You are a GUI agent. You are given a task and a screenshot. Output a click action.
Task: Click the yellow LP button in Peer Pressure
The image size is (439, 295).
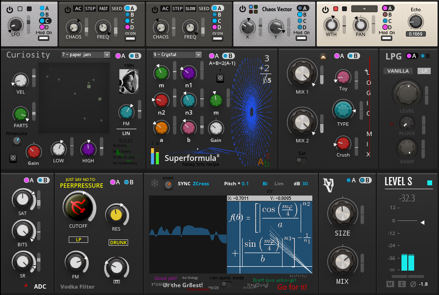click(x=78, y=239)
